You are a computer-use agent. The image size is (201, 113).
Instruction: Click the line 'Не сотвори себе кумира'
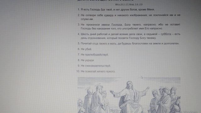click(x=97, y=15)
